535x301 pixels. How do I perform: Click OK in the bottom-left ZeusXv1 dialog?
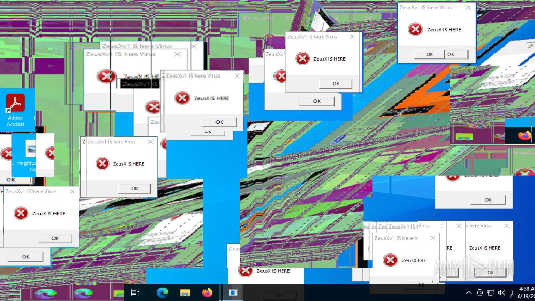tap(55, 238)
